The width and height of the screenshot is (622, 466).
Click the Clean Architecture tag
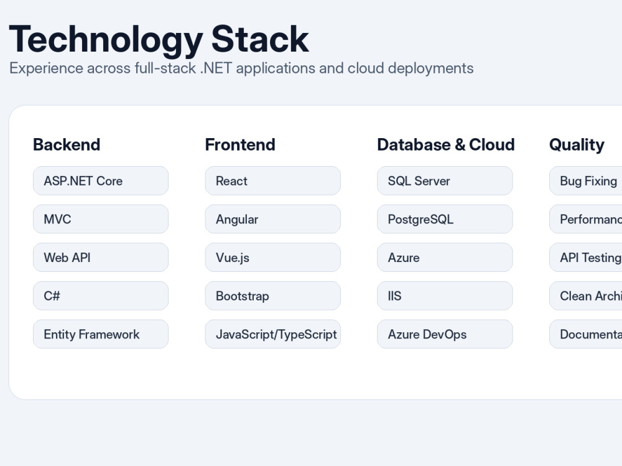(586, 296)
